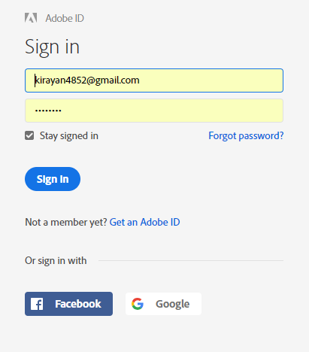Open the Forgot password link
Viewport: 309px width, 352px height.
coord(246,136)
